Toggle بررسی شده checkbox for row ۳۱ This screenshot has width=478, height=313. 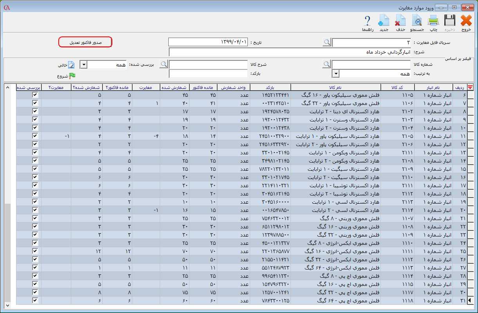[x=35, y=300]
